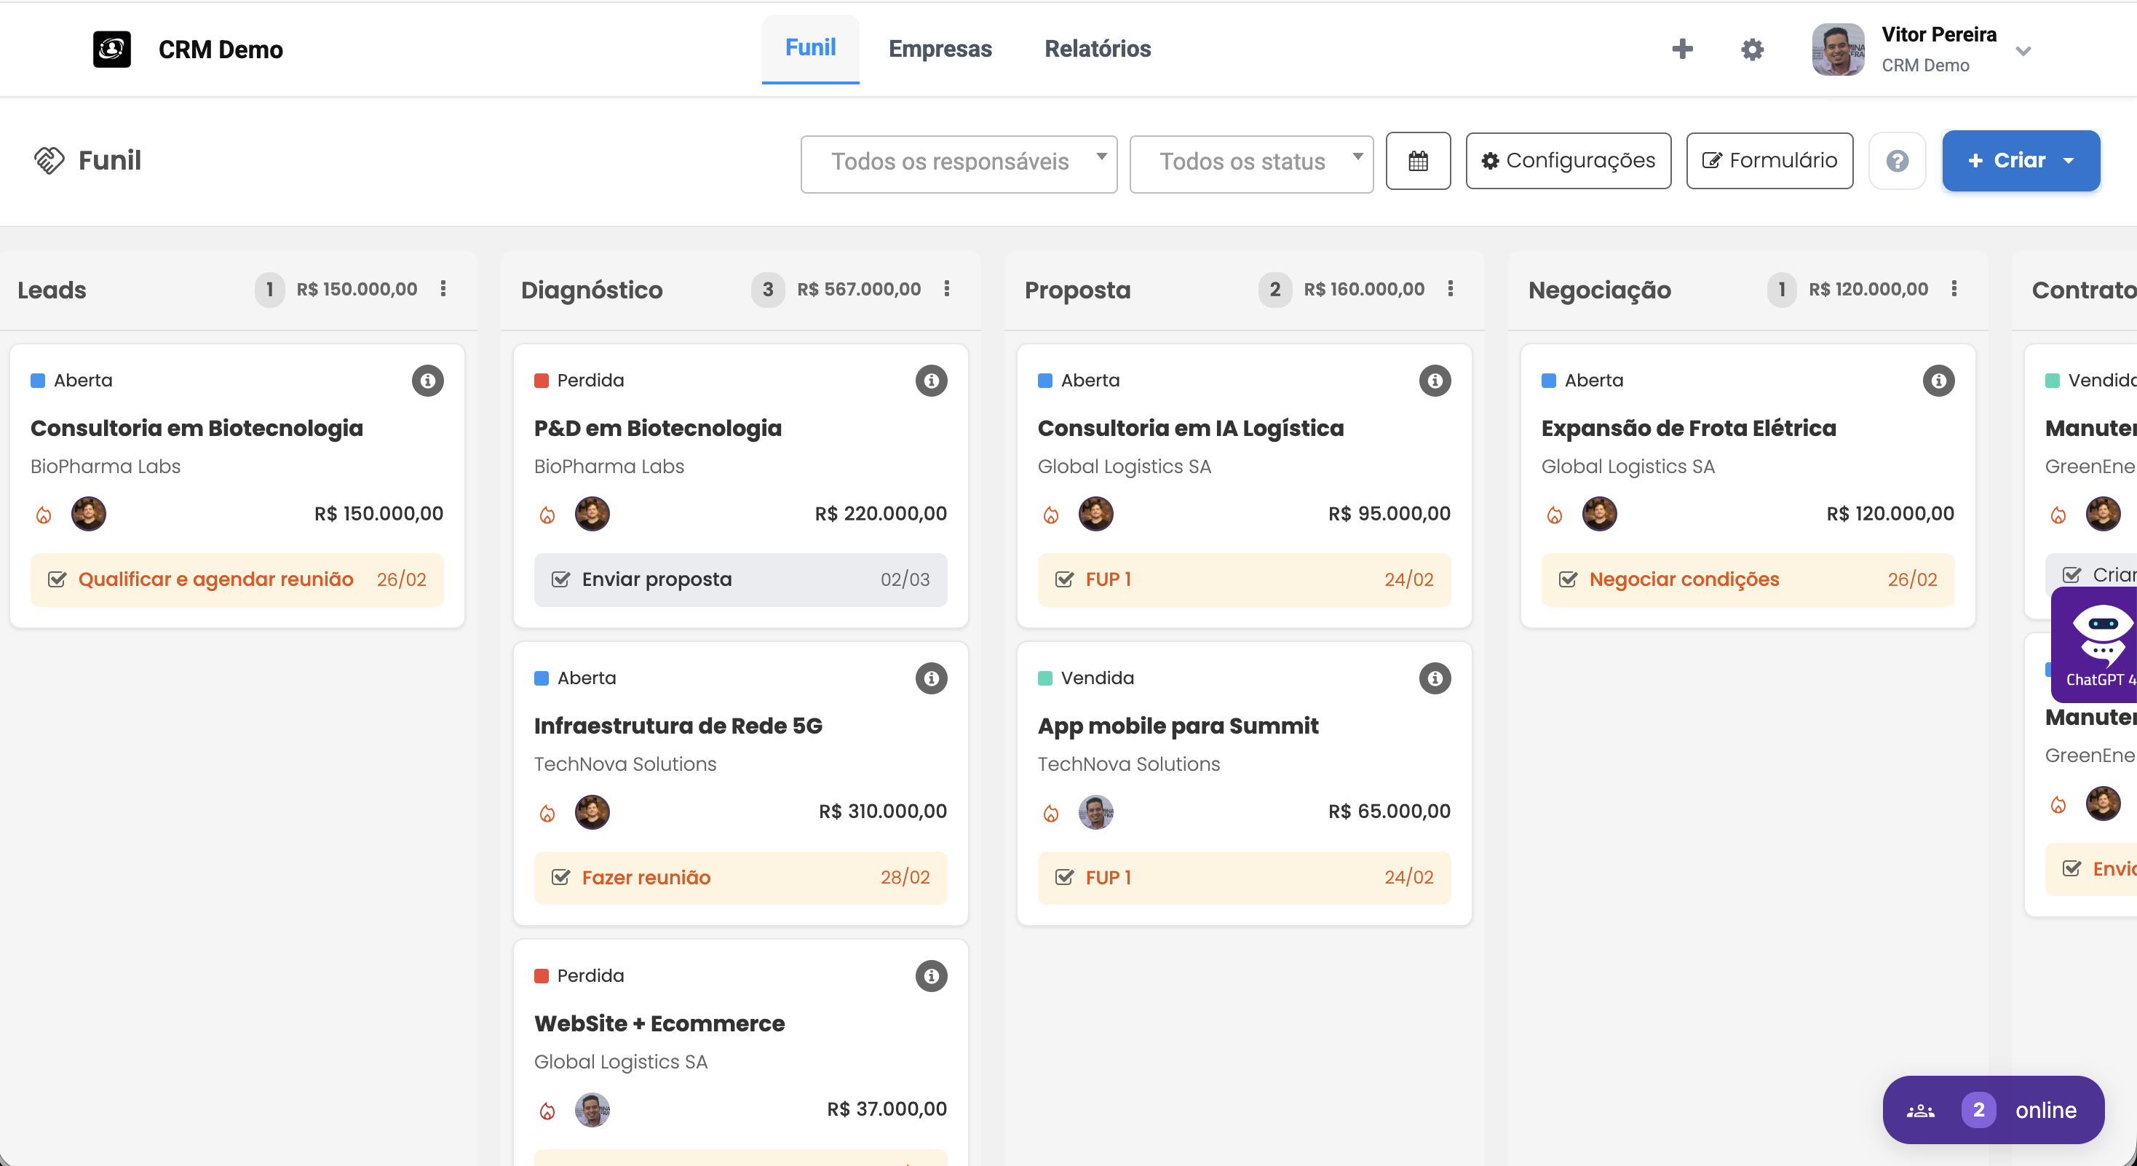Expand Todos os responsáveis dropdown
The height and width of the screenshot is (1166, 2137).
[959, 164]
